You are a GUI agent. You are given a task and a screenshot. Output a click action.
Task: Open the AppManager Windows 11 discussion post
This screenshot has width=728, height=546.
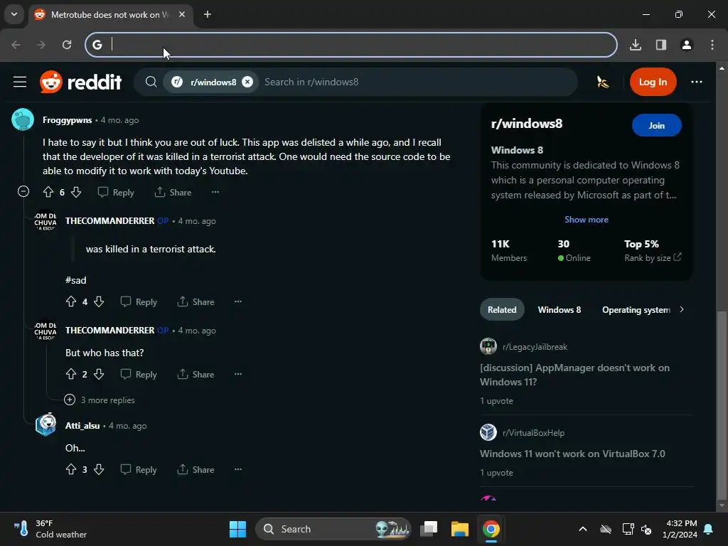tap(574, 375)
